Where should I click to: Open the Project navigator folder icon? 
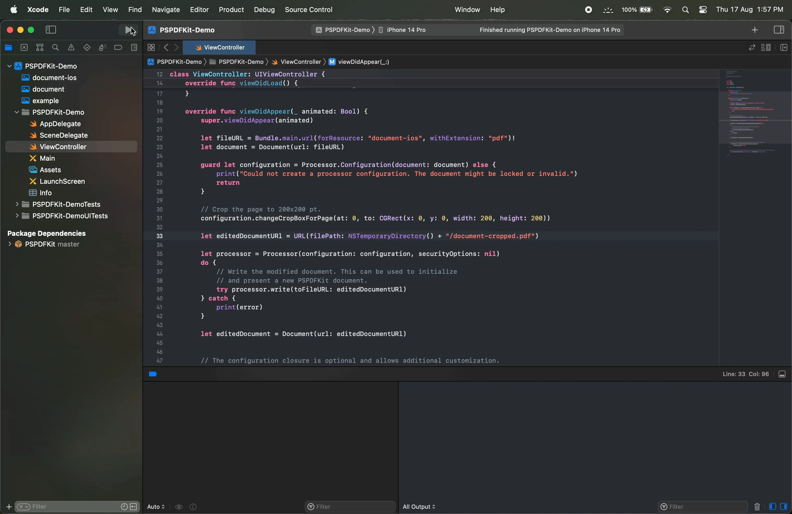point(8,48)
